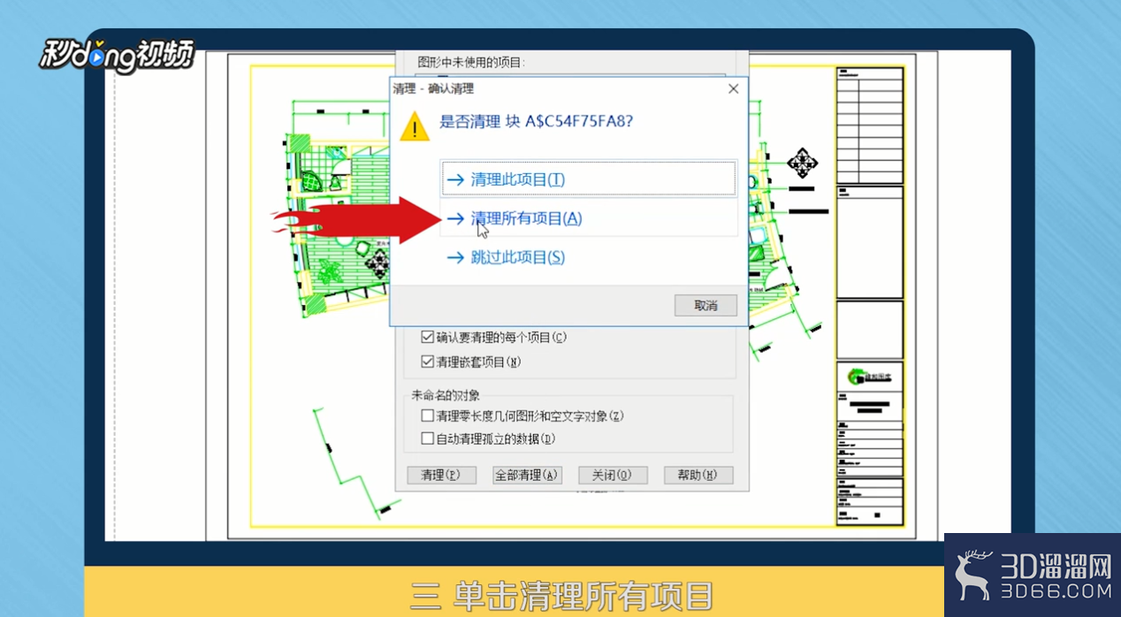Toggle 清理嵌套项目(N) checkbox

point(428,362)
